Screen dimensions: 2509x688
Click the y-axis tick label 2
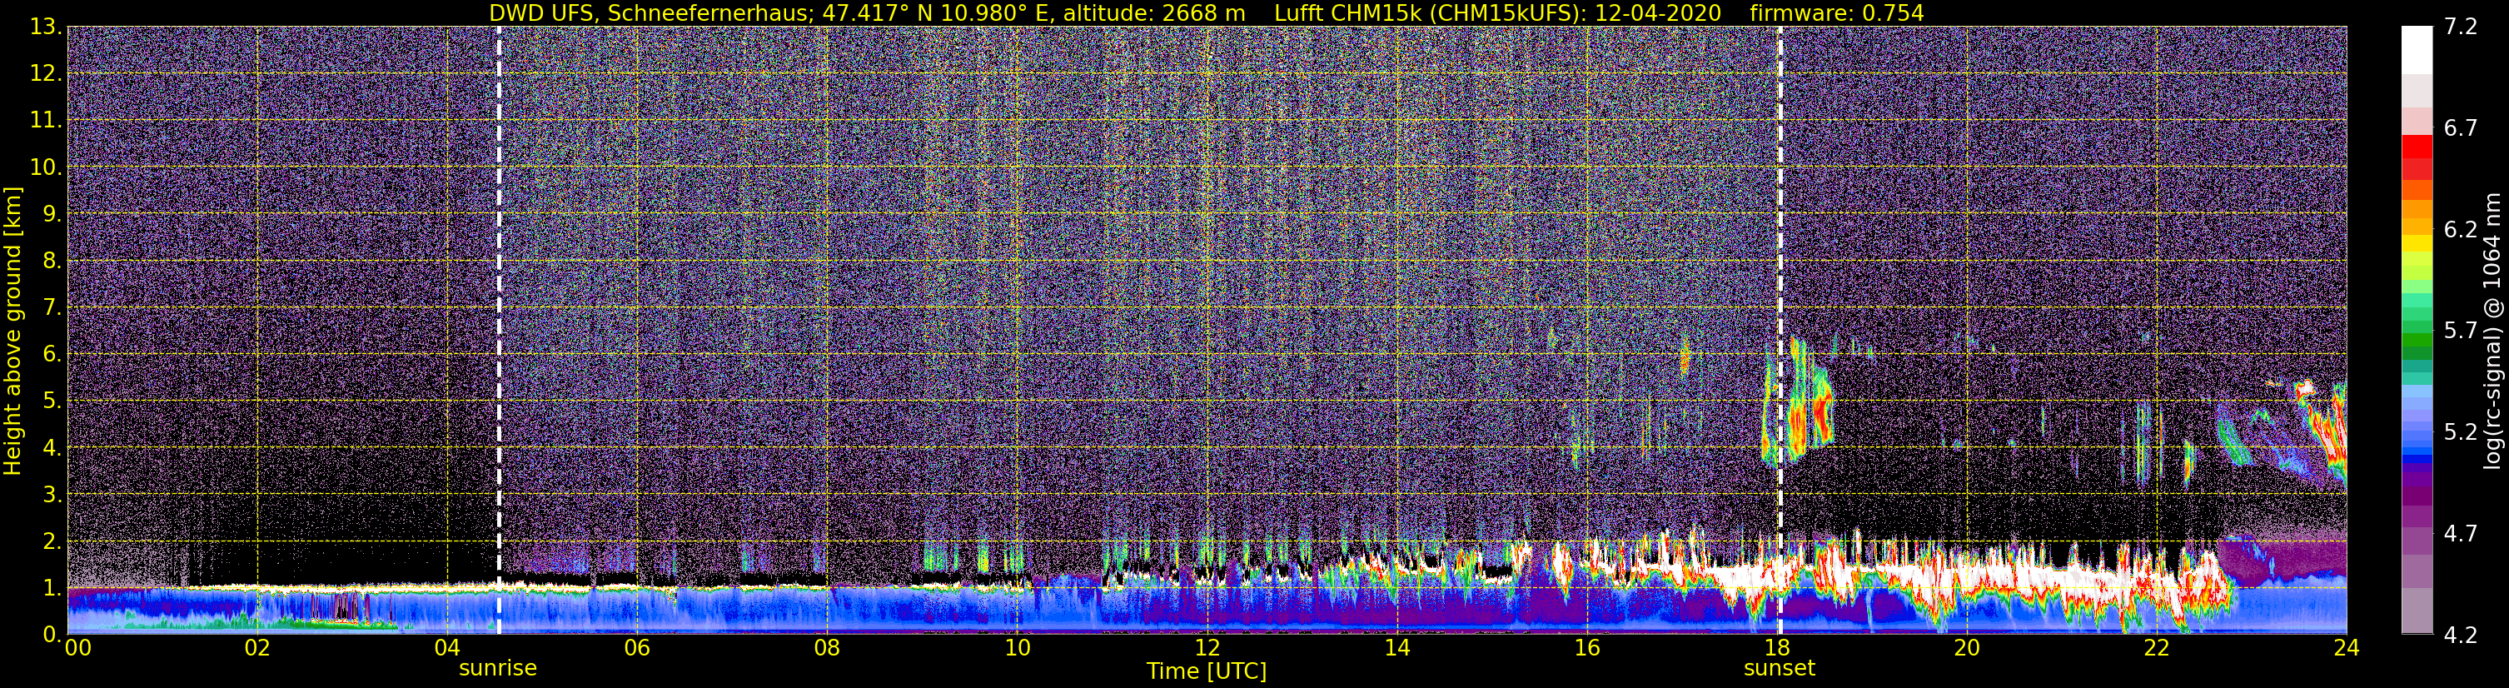tap(53, 541)
